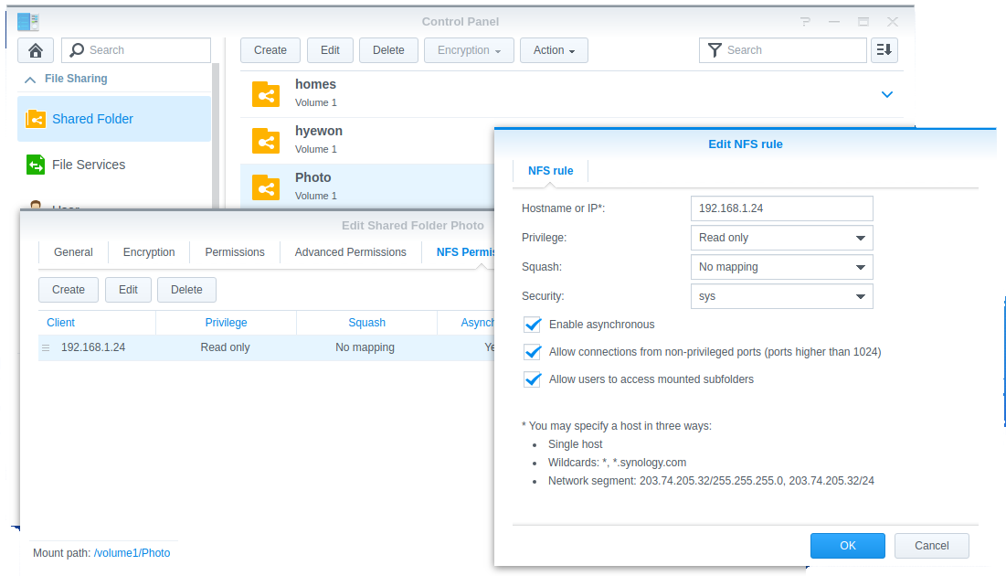Open the Privilege dropdown
Screen dimensions: 1006x576
coord(781,238)
